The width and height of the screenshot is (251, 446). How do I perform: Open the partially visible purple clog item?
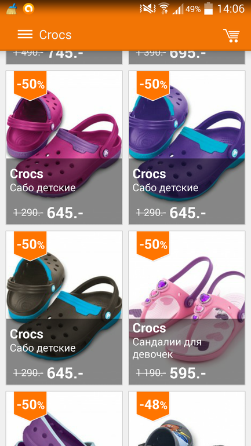click(64, 418)
